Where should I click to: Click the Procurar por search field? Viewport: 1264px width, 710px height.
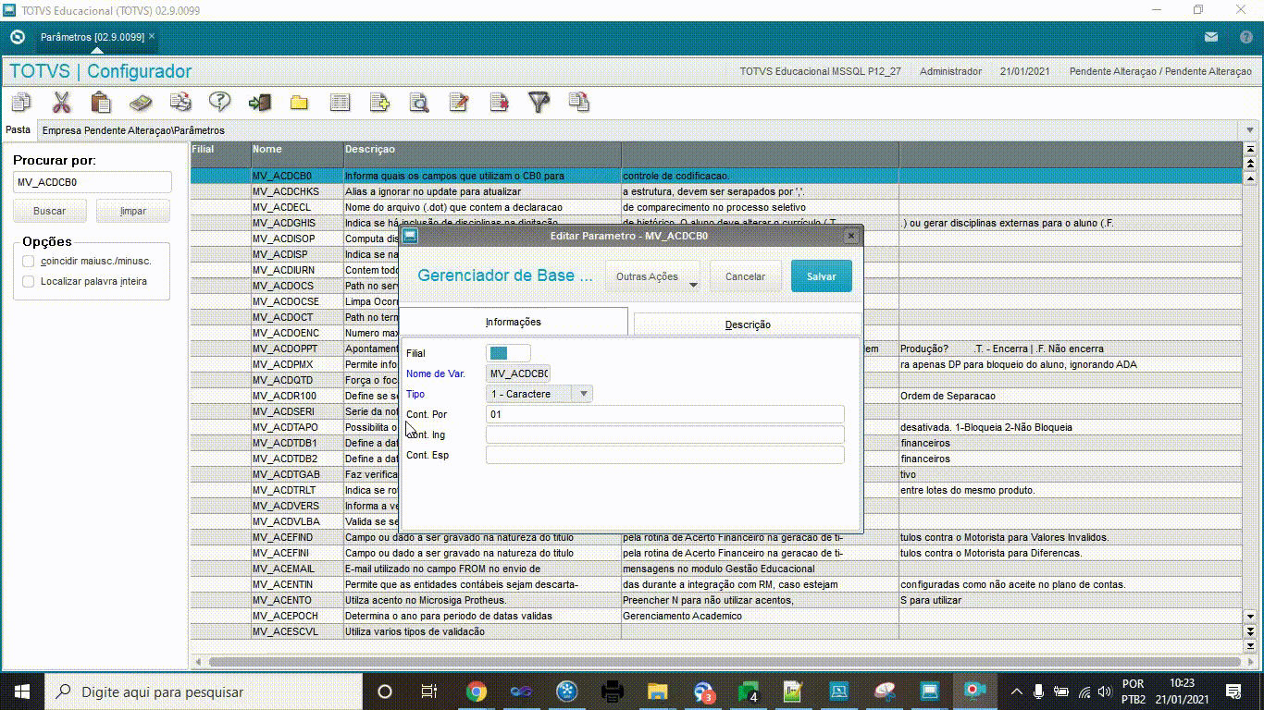[93, 182]
